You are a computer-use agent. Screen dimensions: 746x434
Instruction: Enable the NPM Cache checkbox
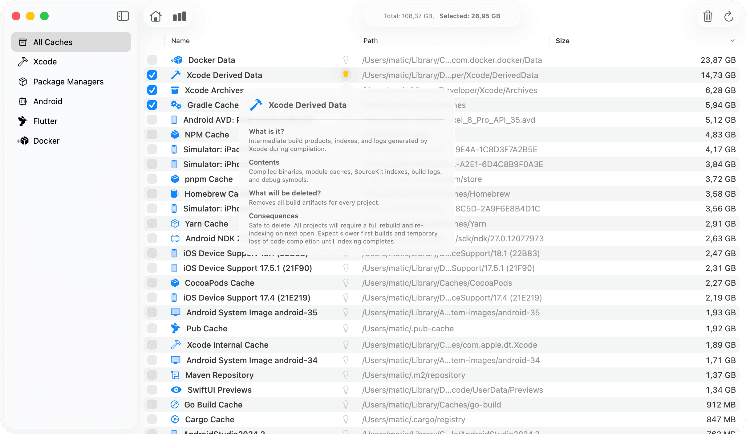click(x=152, y=134)
